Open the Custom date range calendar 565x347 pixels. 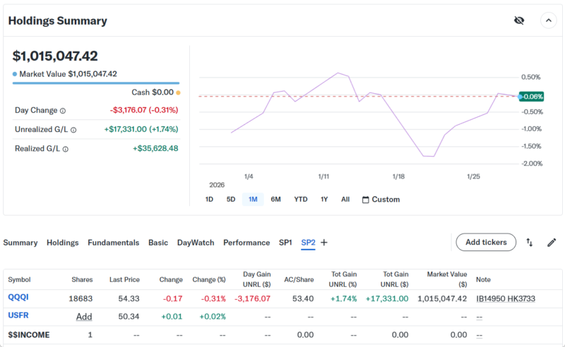(x=381, y=200)
